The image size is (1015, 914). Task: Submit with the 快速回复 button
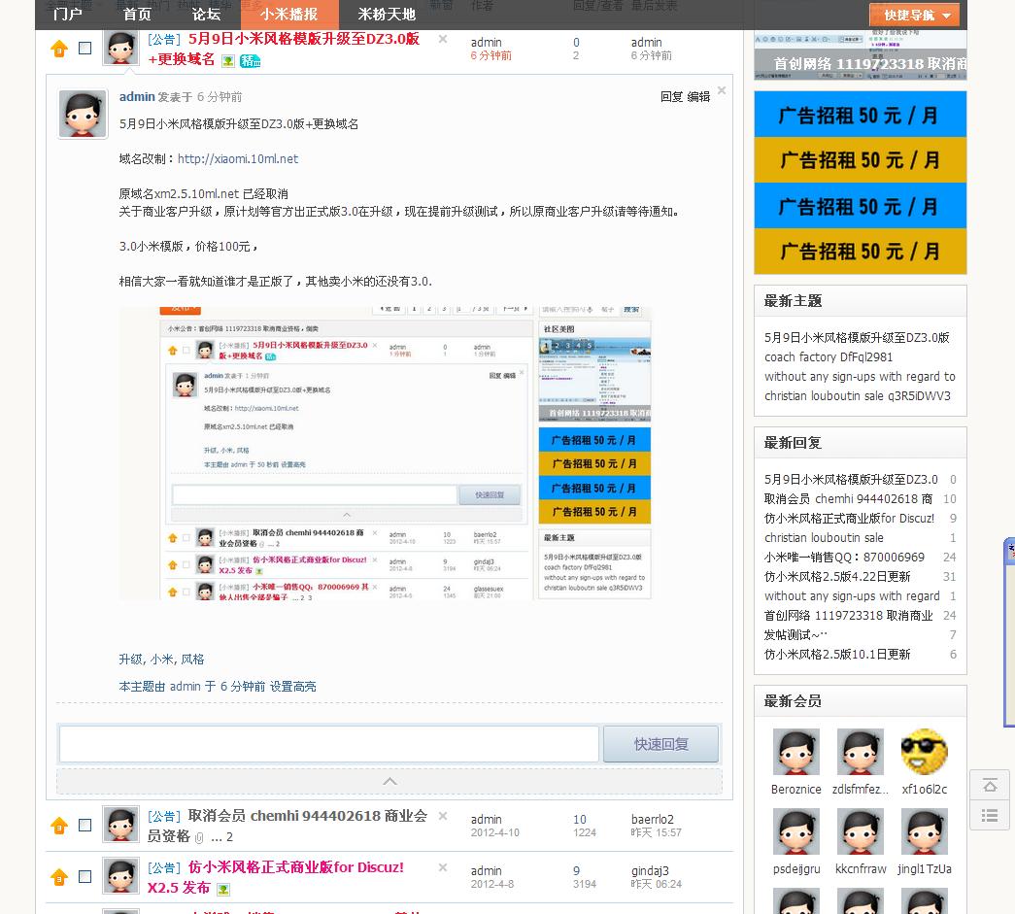click(x=660, y=744)
